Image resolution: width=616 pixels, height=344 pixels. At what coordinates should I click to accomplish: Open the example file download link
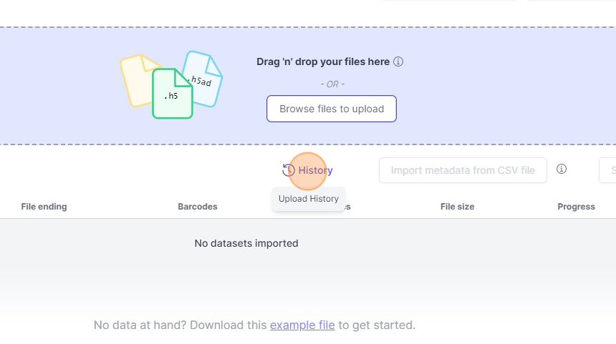tap(302, 325)
